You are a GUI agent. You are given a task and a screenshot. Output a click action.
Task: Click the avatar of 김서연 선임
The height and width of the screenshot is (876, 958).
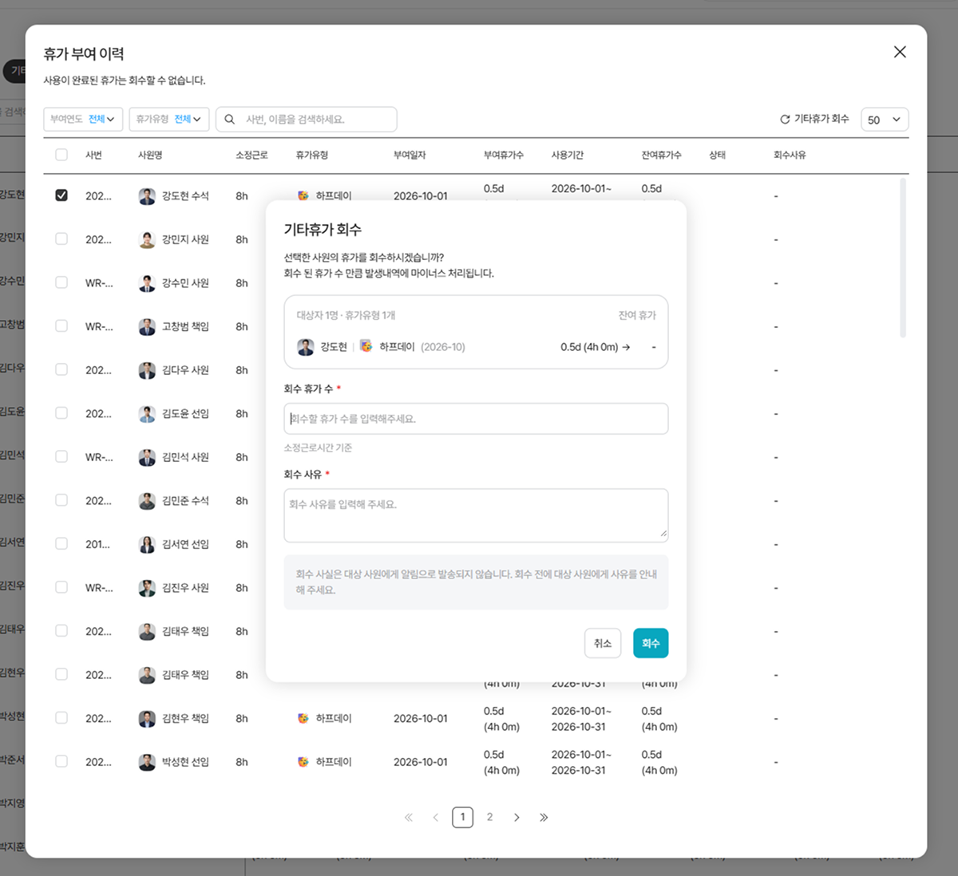(147, 544)
